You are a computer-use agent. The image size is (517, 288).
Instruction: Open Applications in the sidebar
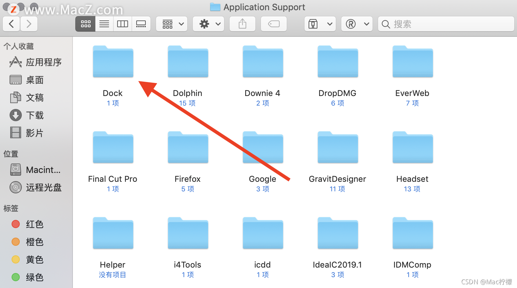pos(36,62)
